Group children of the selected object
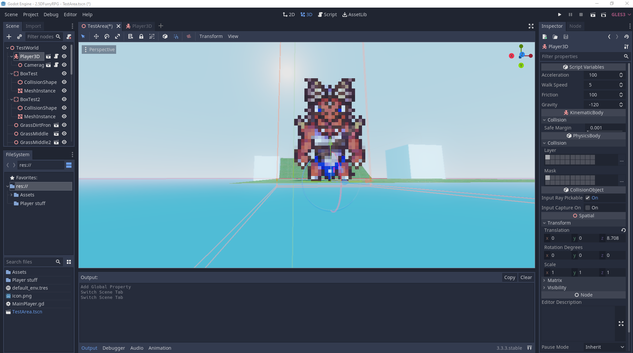633x353 pixels. (152, 36)
